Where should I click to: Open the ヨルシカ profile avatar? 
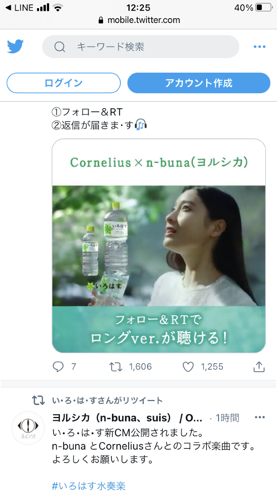click(28, 428)
